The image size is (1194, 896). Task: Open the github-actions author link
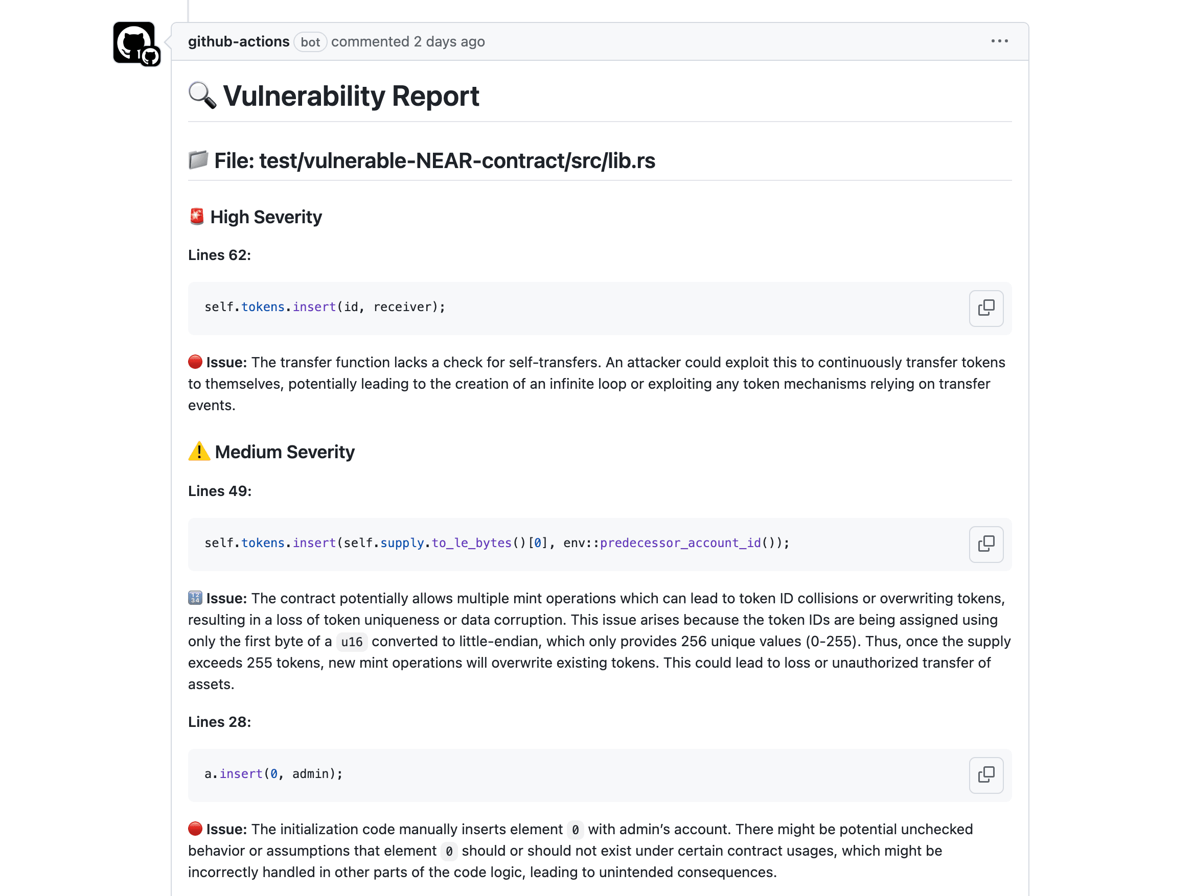click(239, 41)
